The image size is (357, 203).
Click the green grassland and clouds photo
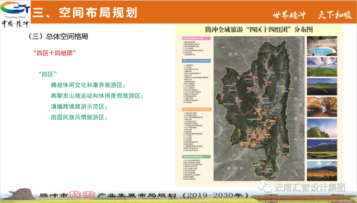click(x=322, y=67)
